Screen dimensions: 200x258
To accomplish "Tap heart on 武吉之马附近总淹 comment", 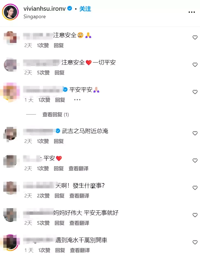I will (195, 133).
